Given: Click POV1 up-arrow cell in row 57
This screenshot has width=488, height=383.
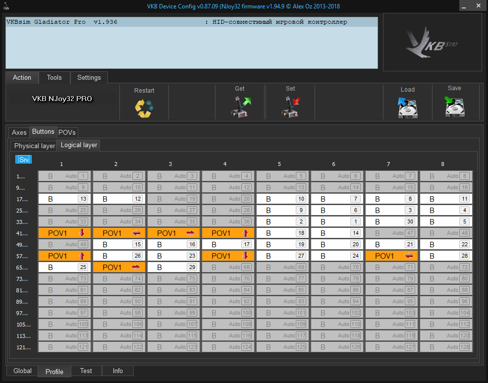Looking at the screenshot, I should [64, 256].
